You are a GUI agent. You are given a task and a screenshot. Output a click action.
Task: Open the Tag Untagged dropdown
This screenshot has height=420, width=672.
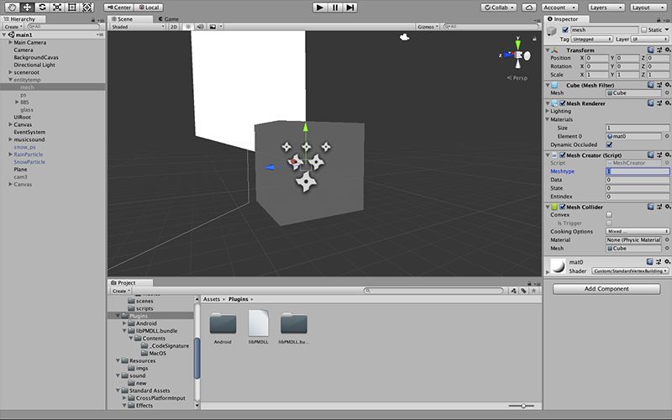pyautogui.click(x=592, y=39)
